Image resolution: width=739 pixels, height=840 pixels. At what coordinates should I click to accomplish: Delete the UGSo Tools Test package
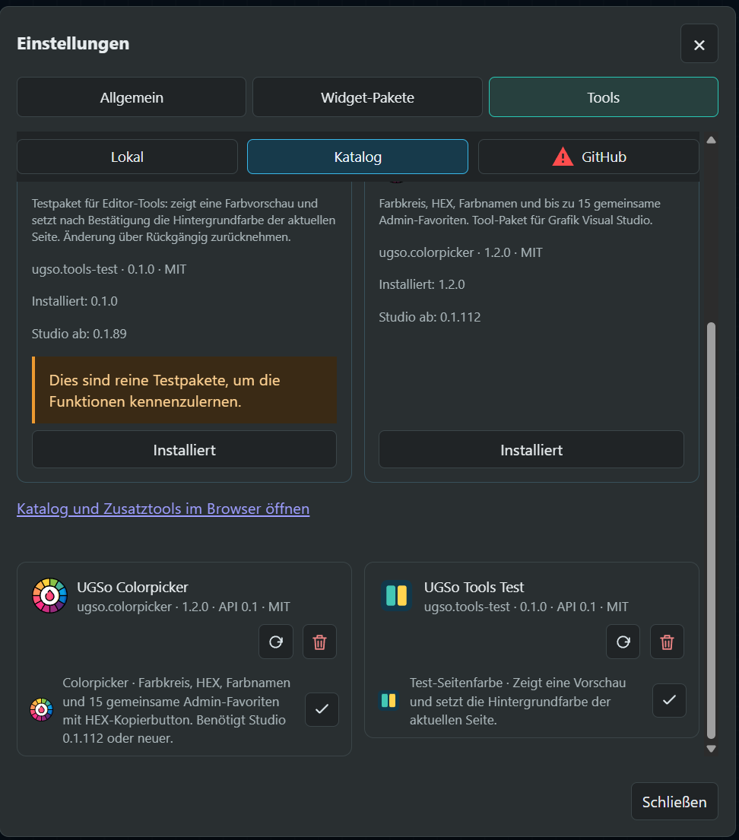point(667,642)
